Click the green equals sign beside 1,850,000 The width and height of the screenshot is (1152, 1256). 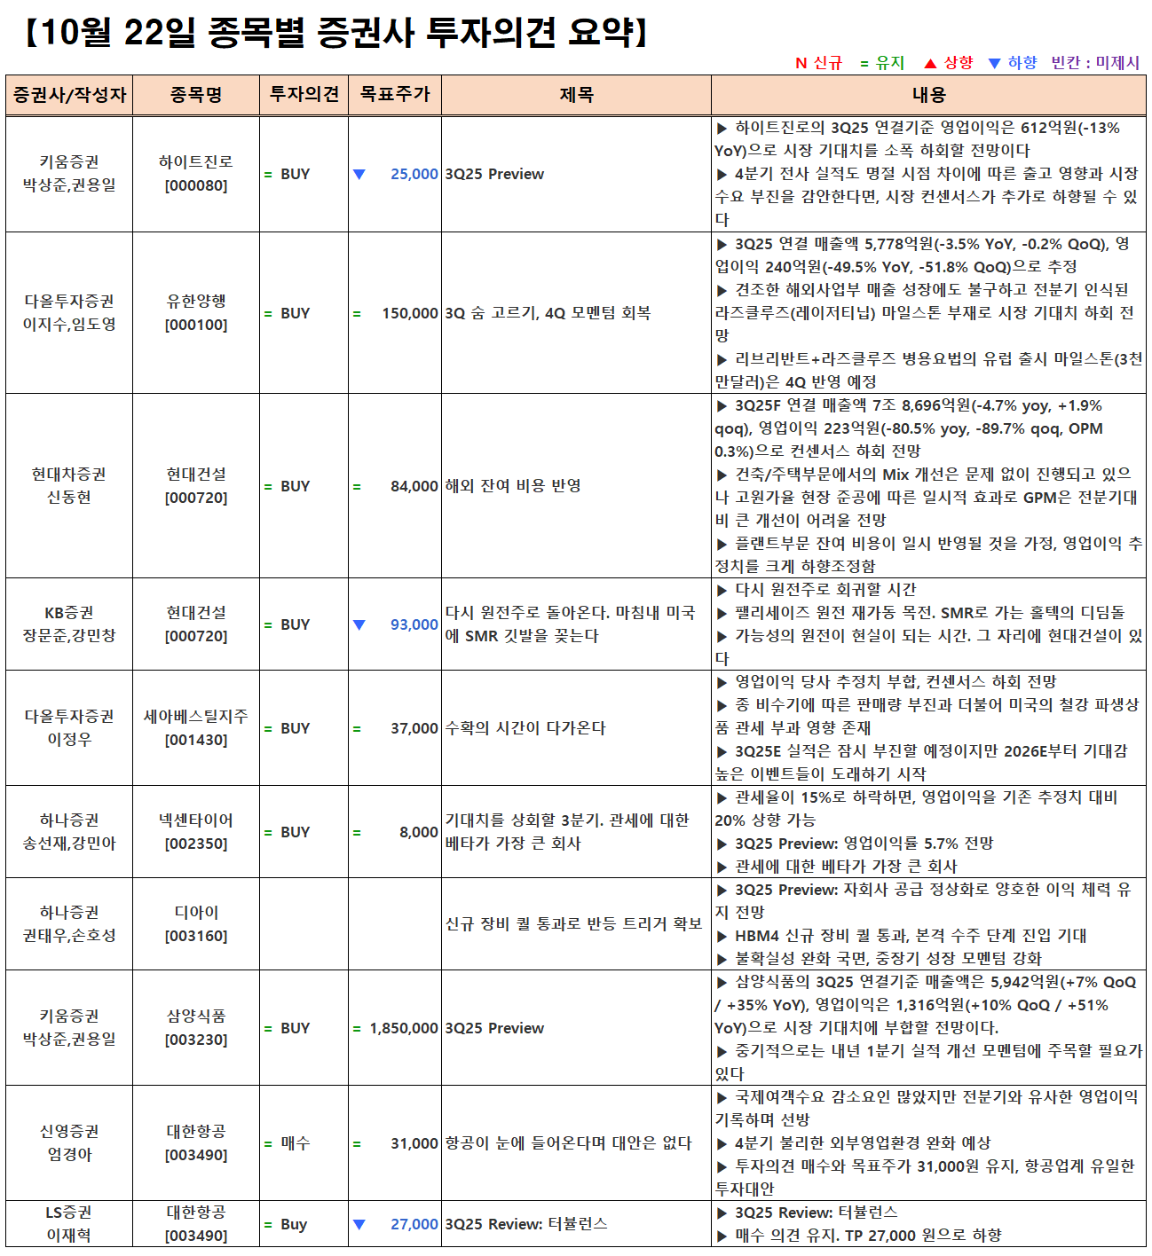pyautogui.click(x=357, y=1028)
